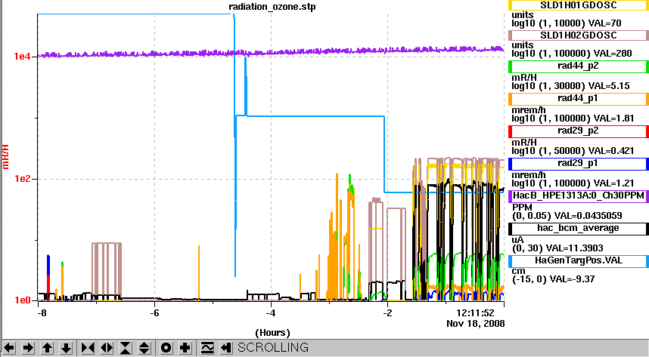The image size is (649, 357).
Task: Select the SLD1H02GDOSC curve legend box
Action: (x=578, y=35)
